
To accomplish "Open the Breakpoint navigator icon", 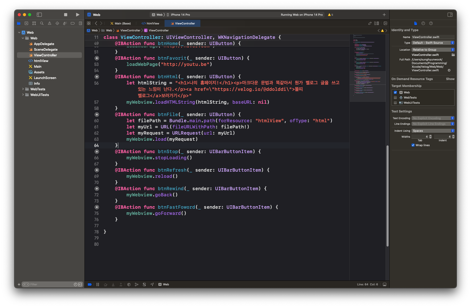I will [73, 23].
